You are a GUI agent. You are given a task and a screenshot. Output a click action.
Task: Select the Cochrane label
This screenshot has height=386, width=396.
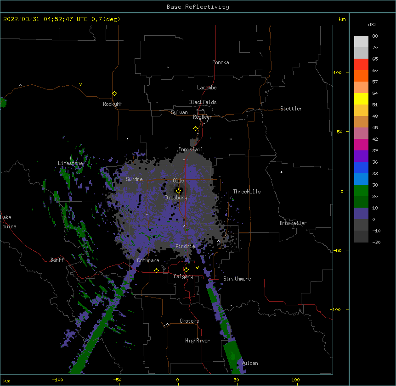[148, 260]
